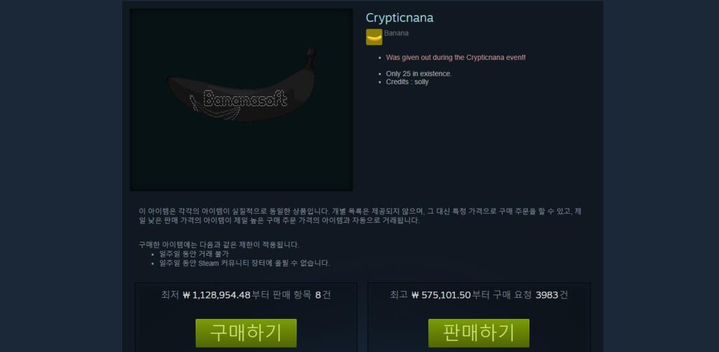The image size is (719, 352).
Task: Click the green 판매하기 sell button
Action: tap(479, 333)
